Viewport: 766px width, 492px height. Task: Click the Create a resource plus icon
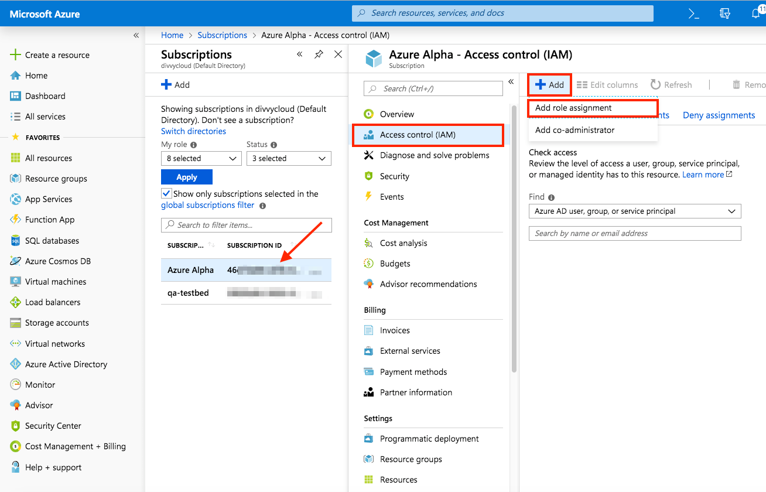coord(16,55)
